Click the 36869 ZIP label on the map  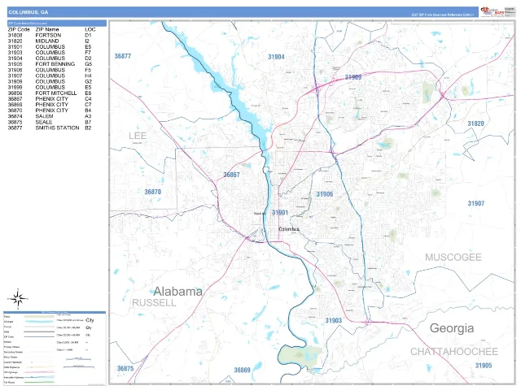click(x=243, y=370)
